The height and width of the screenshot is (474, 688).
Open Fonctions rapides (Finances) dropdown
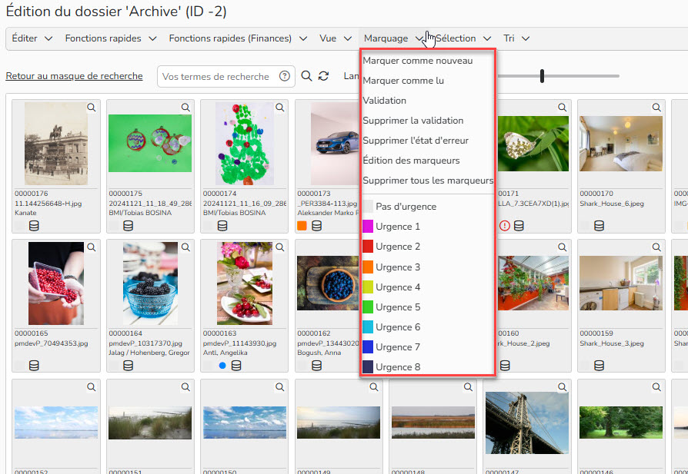238,38
